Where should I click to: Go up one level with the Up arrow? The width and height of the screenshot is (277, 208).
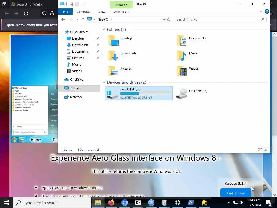83,19
